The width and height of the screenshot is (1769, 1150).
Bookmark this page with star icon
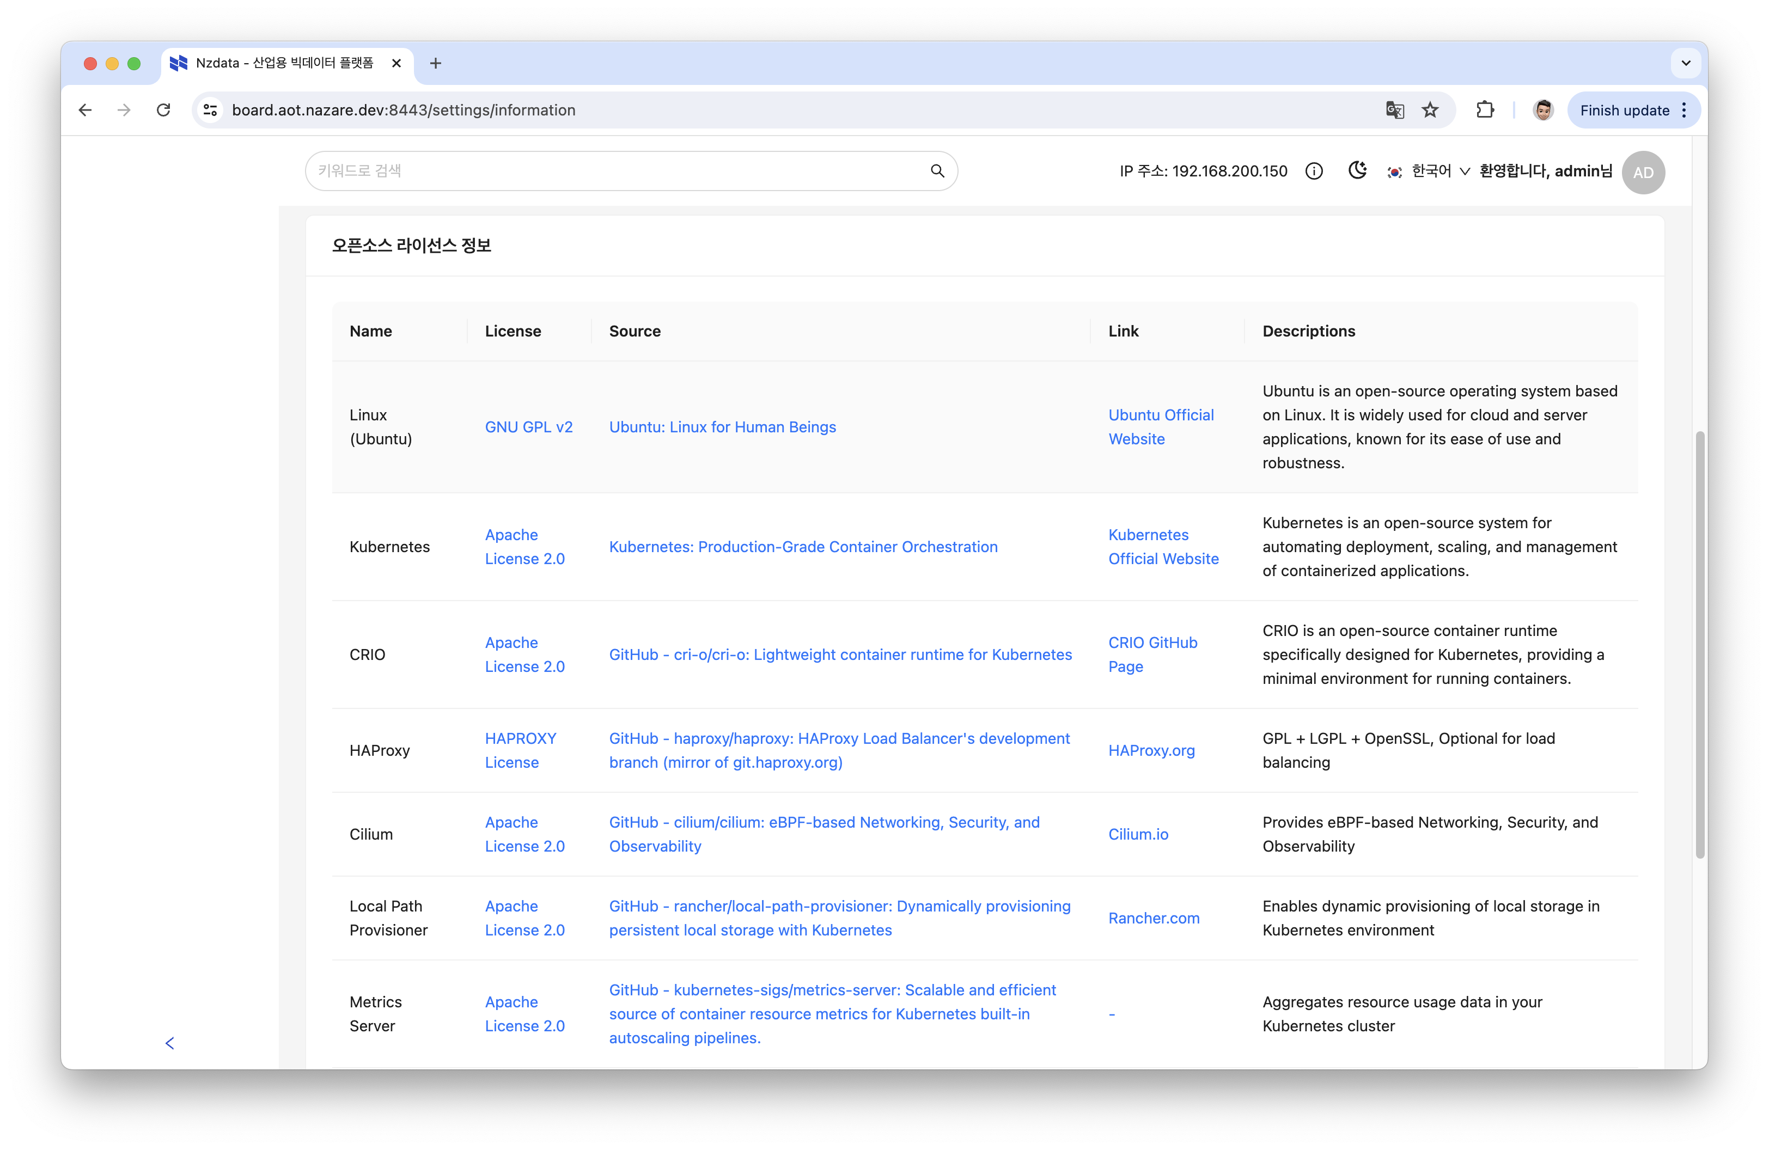(x=1430, y=110)
